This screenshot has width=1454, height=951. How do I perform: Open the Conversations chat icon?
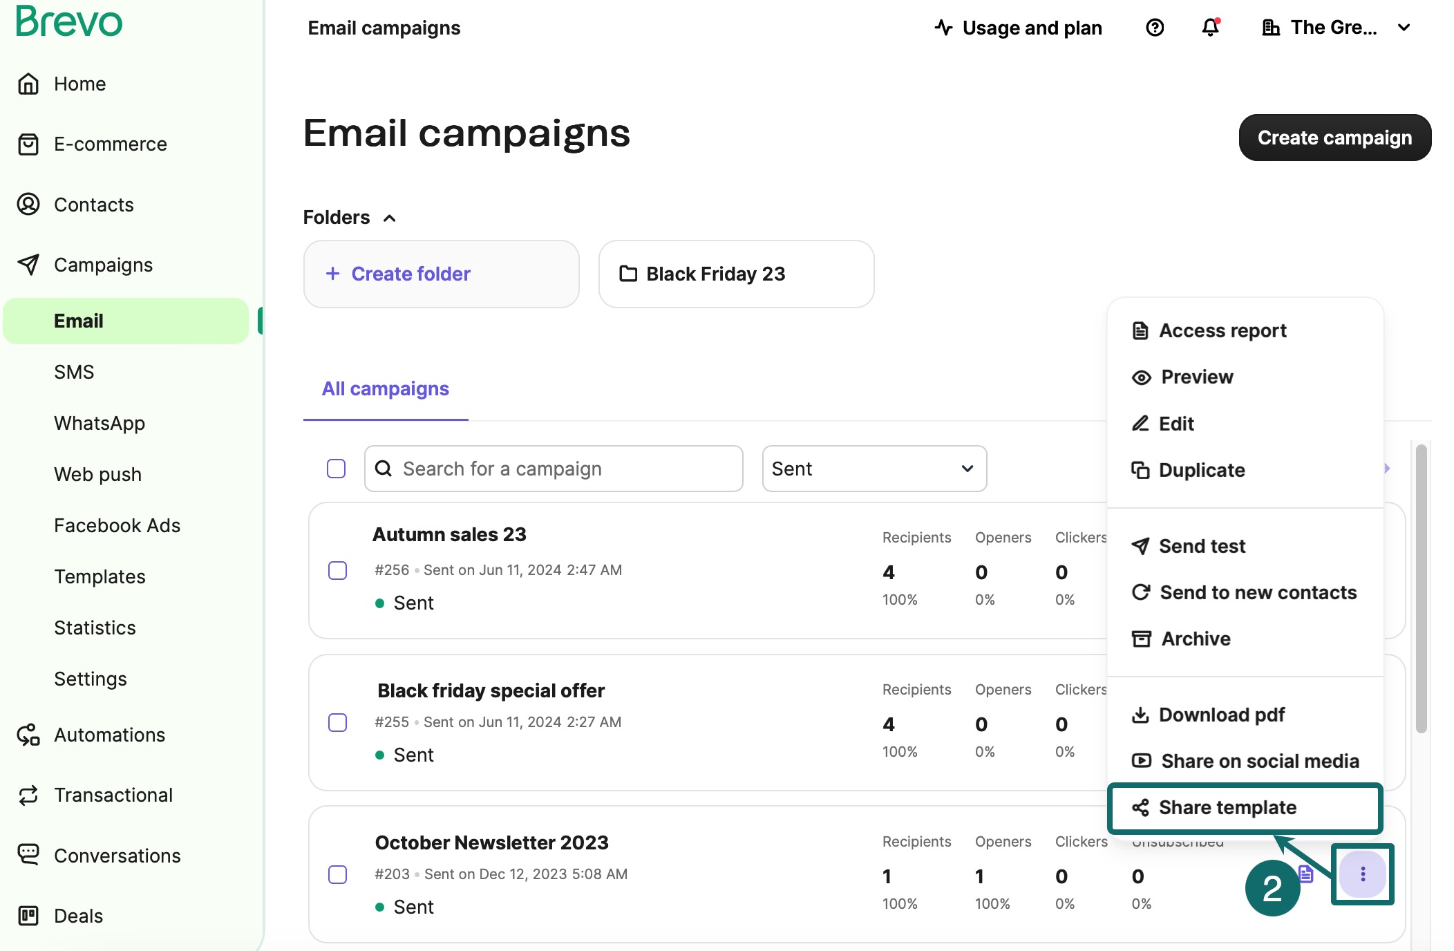point(28,855)
